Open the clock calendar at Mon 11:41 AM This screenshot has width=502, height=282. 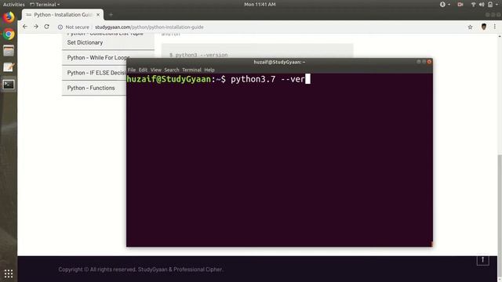(260, 5)
